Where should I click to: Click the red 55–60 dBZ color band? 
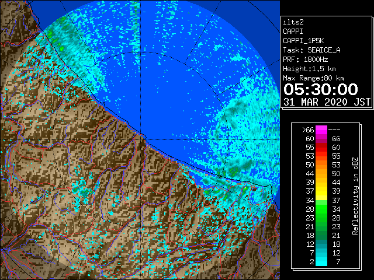click(x=321, y=148)
